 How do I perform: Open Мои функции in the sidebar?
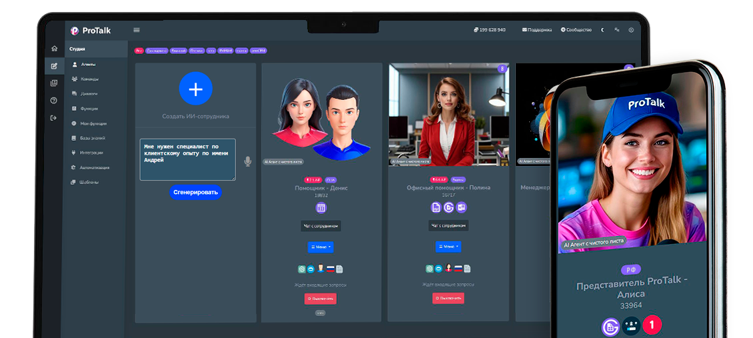pos(89,123)
